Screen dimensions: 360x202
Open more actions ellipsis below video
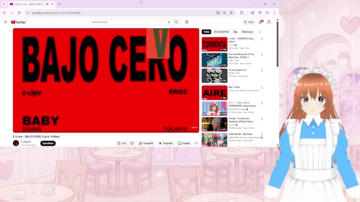(x=196, y=143)
